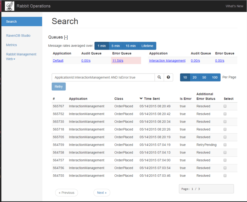
Task: Click the Rabbit Operations logo icon
Action: point(9,6)
